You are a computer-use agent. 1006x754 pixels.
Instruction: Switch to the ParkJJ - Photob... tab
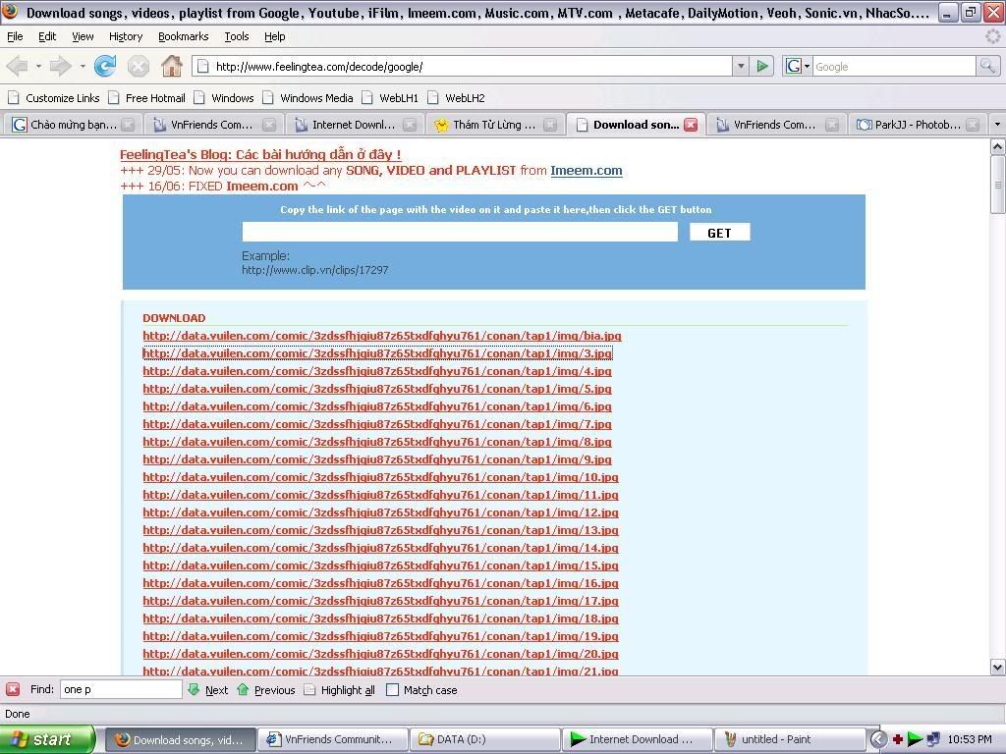pyautogui.click(x=918, y=125)
